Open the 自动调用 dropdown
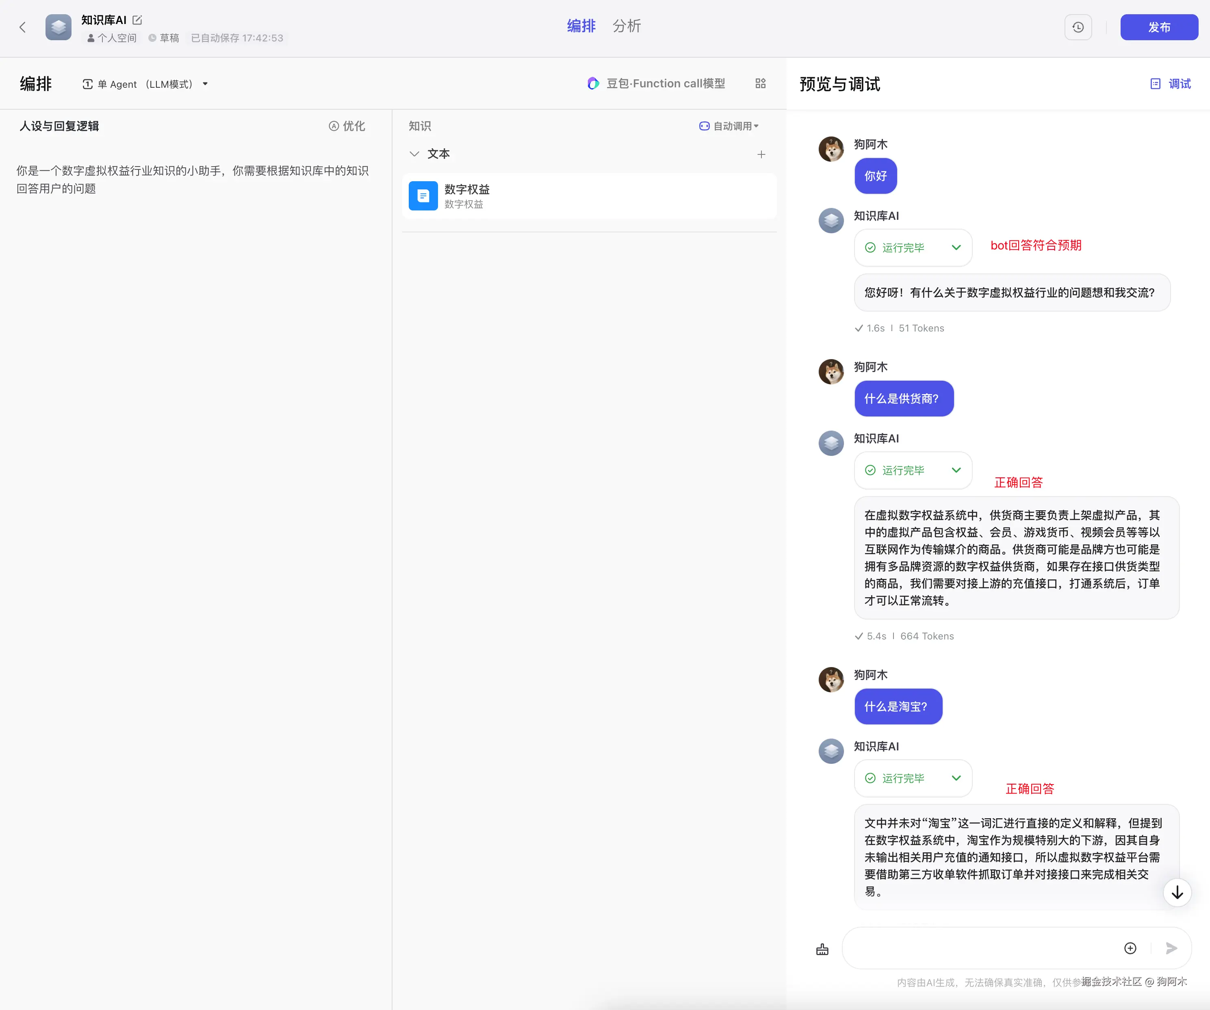 point(729,126)
